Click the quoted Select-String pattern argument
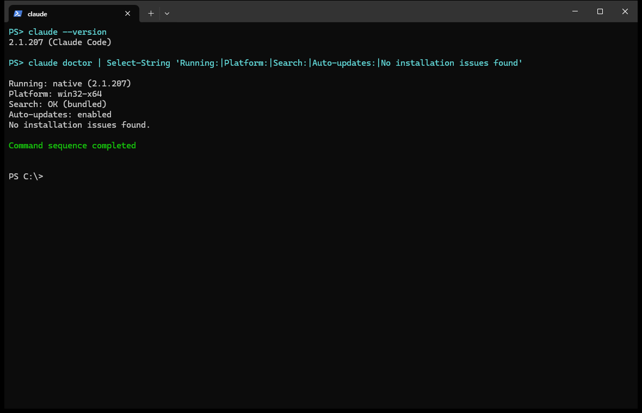This screenshot has width=642, height=413. coord(349,63)
